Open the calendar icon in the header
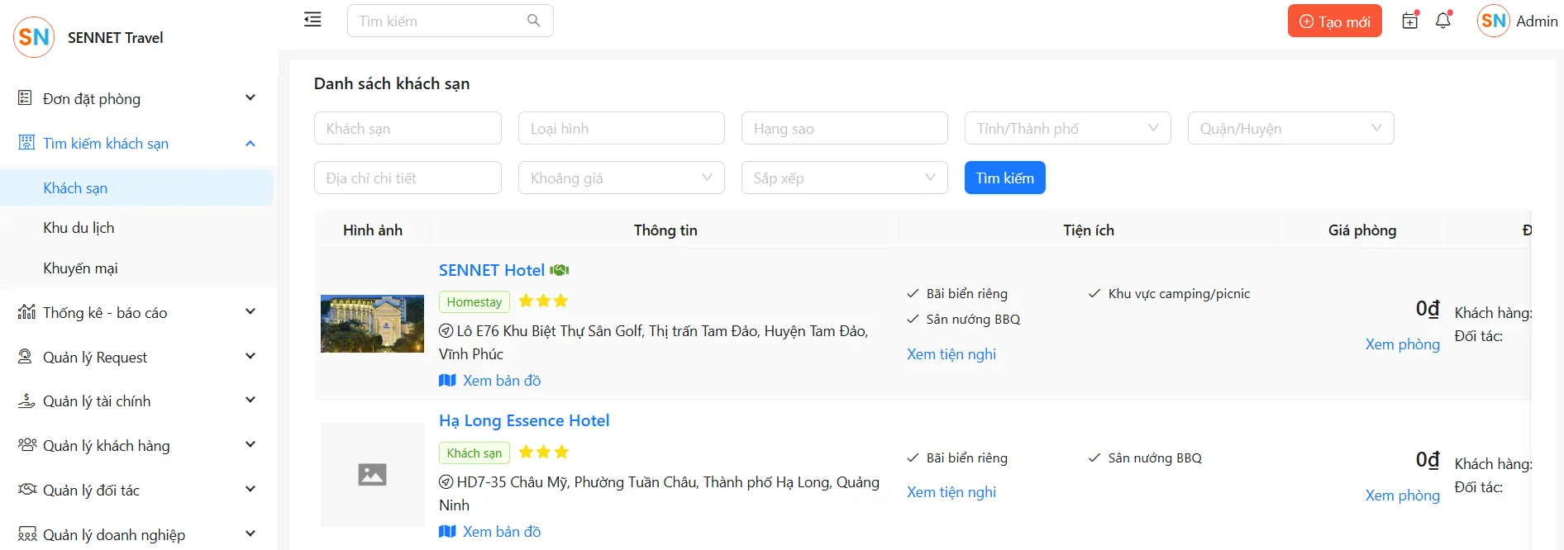This screenshot has height=550, width=1564. [1410, 21]
